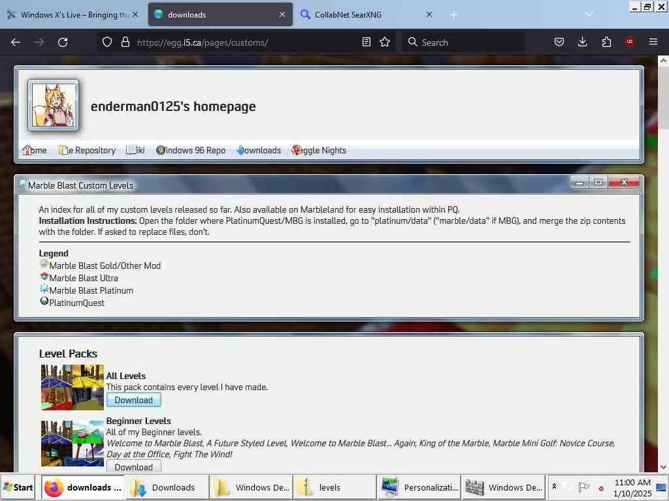This screenshot has height=501, width=669.
Task: Open the Windows 96 Repo link
Action: [190, 151]
